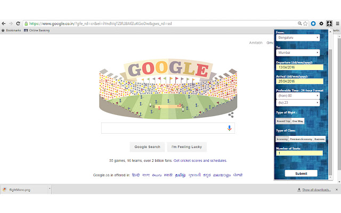Open the cricket scores and schedules link
The image size is (341, 213).
(x=200, y=161)
